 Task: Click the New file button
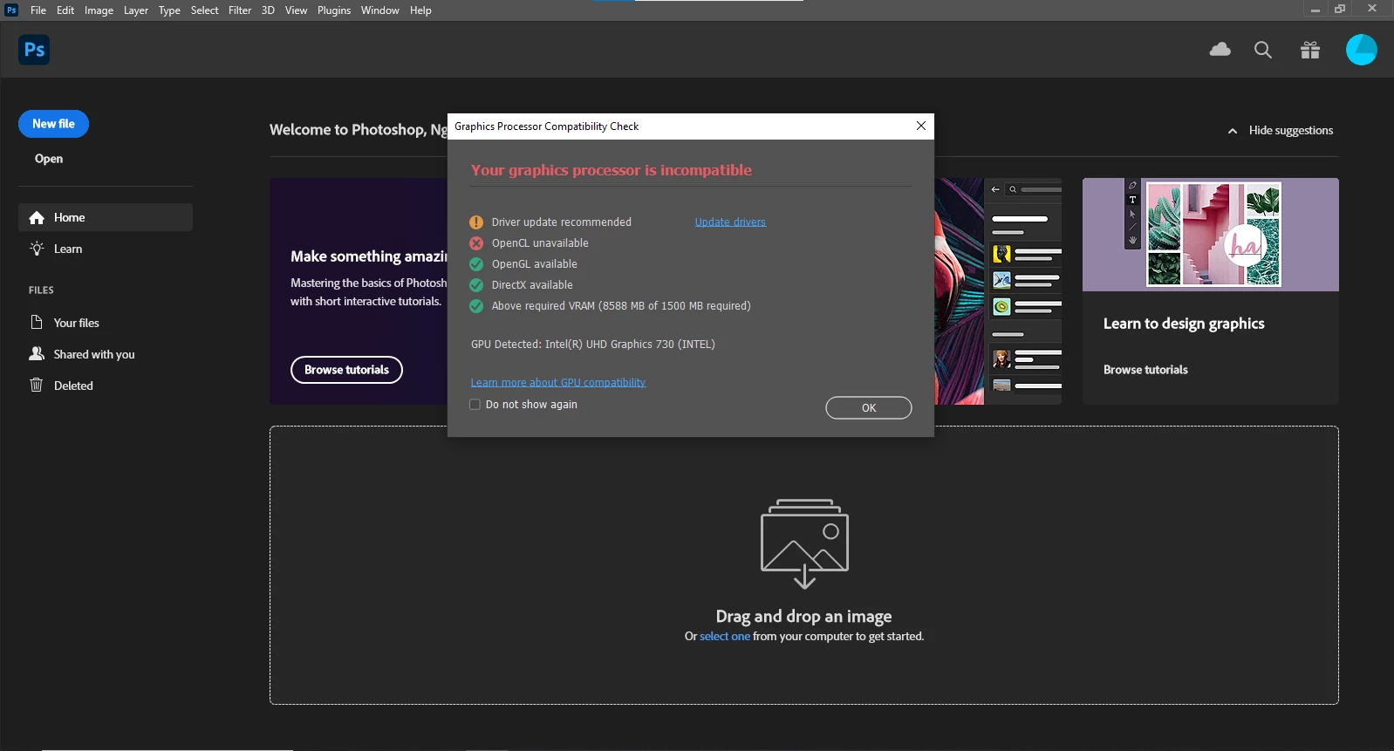tap(53, 124)
